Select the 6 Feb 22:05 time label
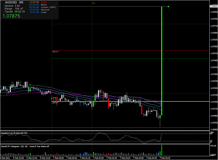 [x=18, y=158]
